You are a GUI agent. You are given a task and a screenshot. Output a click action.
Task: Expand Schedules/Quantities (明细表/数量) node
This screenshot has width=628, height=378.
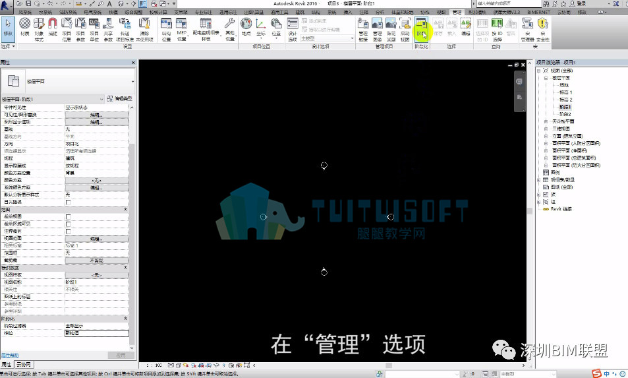pos(538,180)
